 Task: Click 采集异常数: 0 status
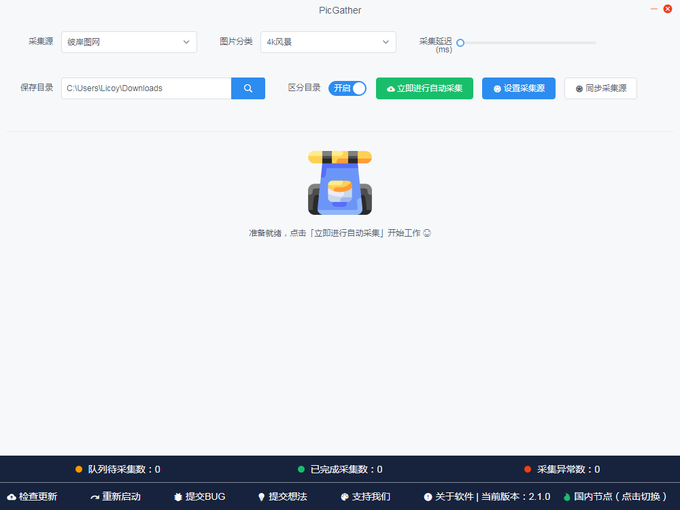tap(562, 469)
